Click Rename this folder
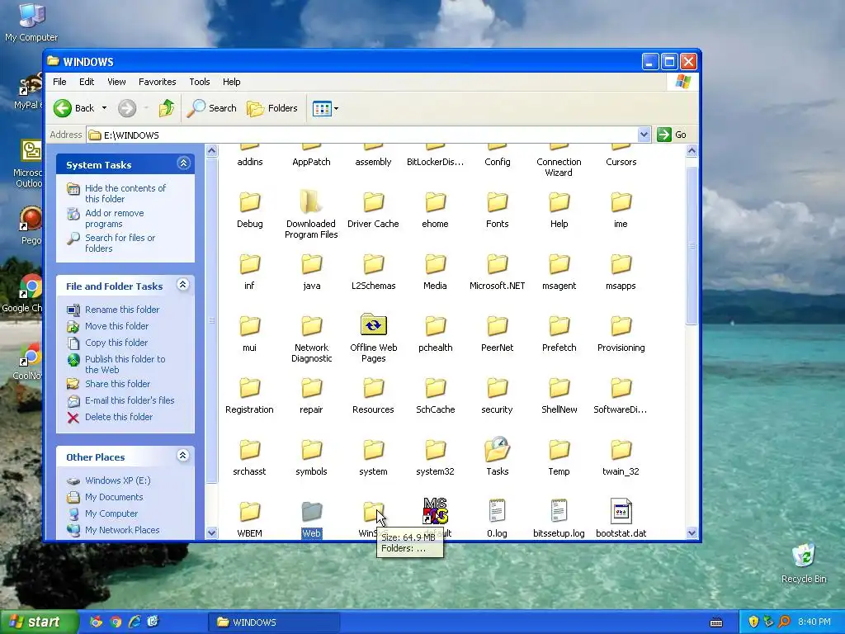Screen dimensions: 845x634 [122, 310]
